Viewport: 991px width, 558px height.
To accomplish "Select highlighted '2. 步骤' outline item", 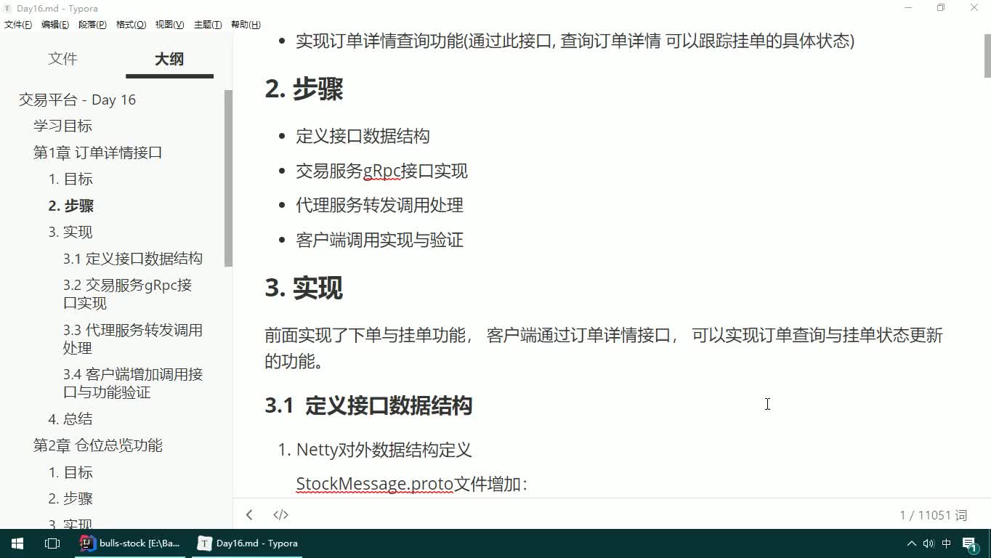I will pos(71,206).
